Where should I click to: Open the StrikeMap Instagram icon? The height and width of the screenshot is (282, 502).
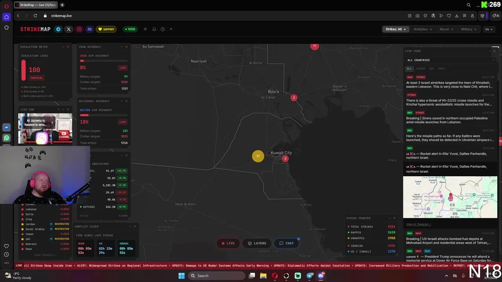(x=79, y=29)
